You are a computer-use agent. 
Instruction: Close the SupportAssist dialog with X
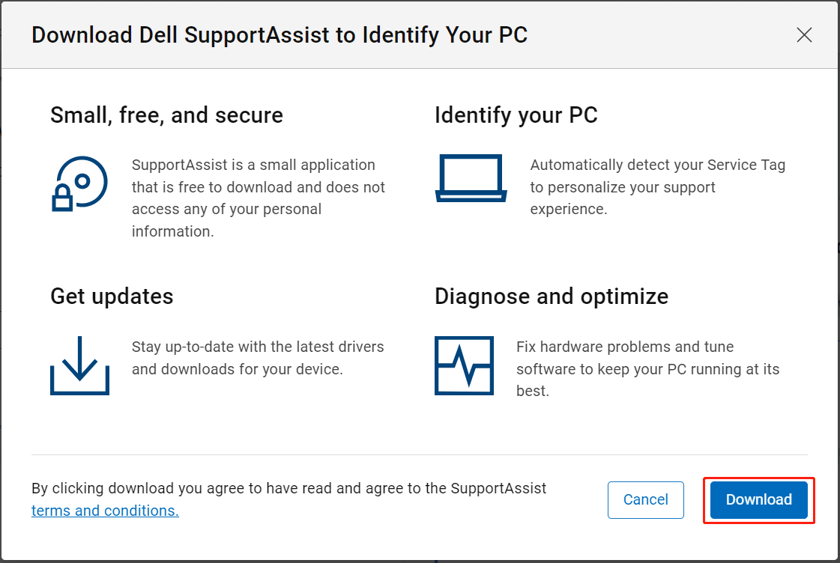coord(804,35)
